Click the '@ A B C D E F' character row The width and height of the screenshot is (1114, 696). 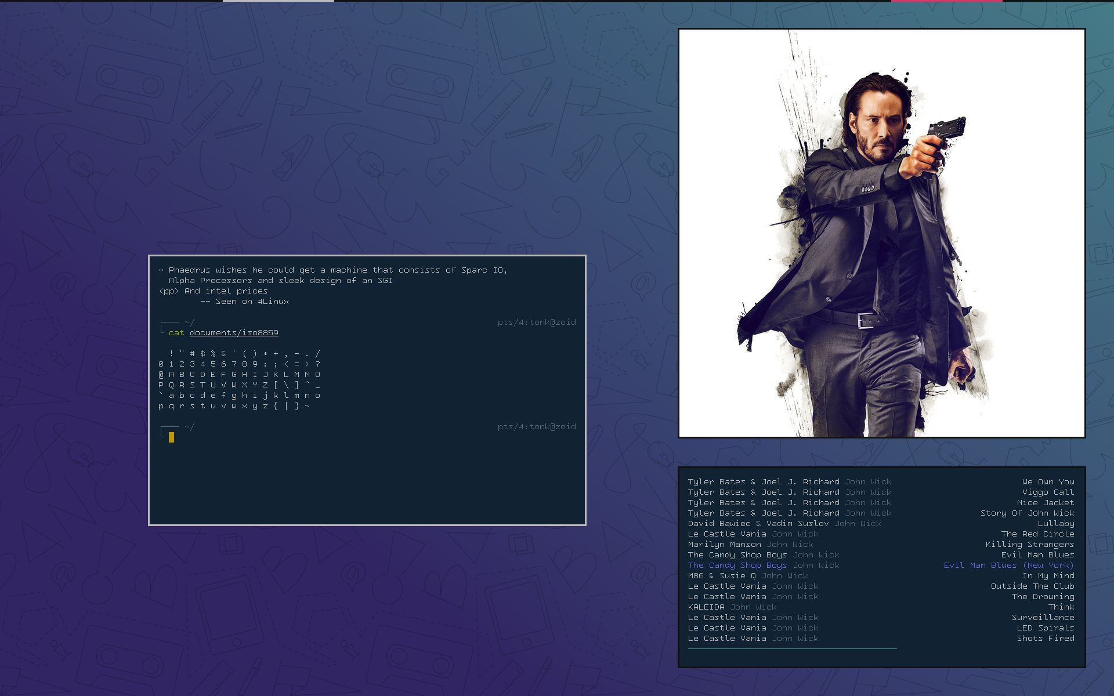(x=239, y=374)
